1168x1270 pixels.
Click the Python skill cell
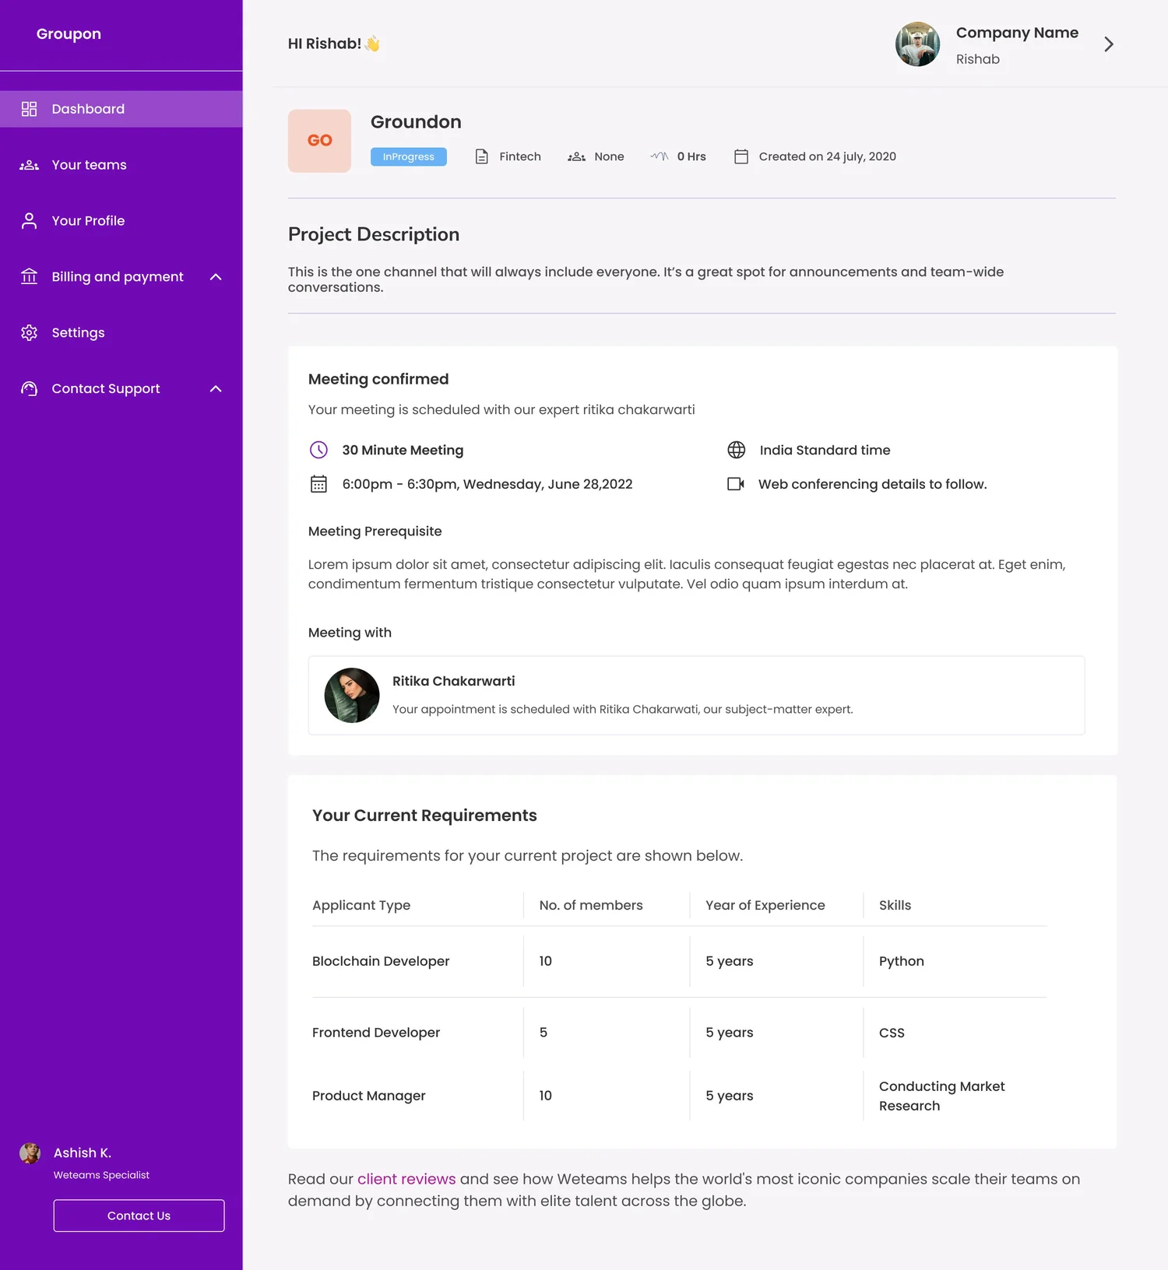click(x=902, y=961)
